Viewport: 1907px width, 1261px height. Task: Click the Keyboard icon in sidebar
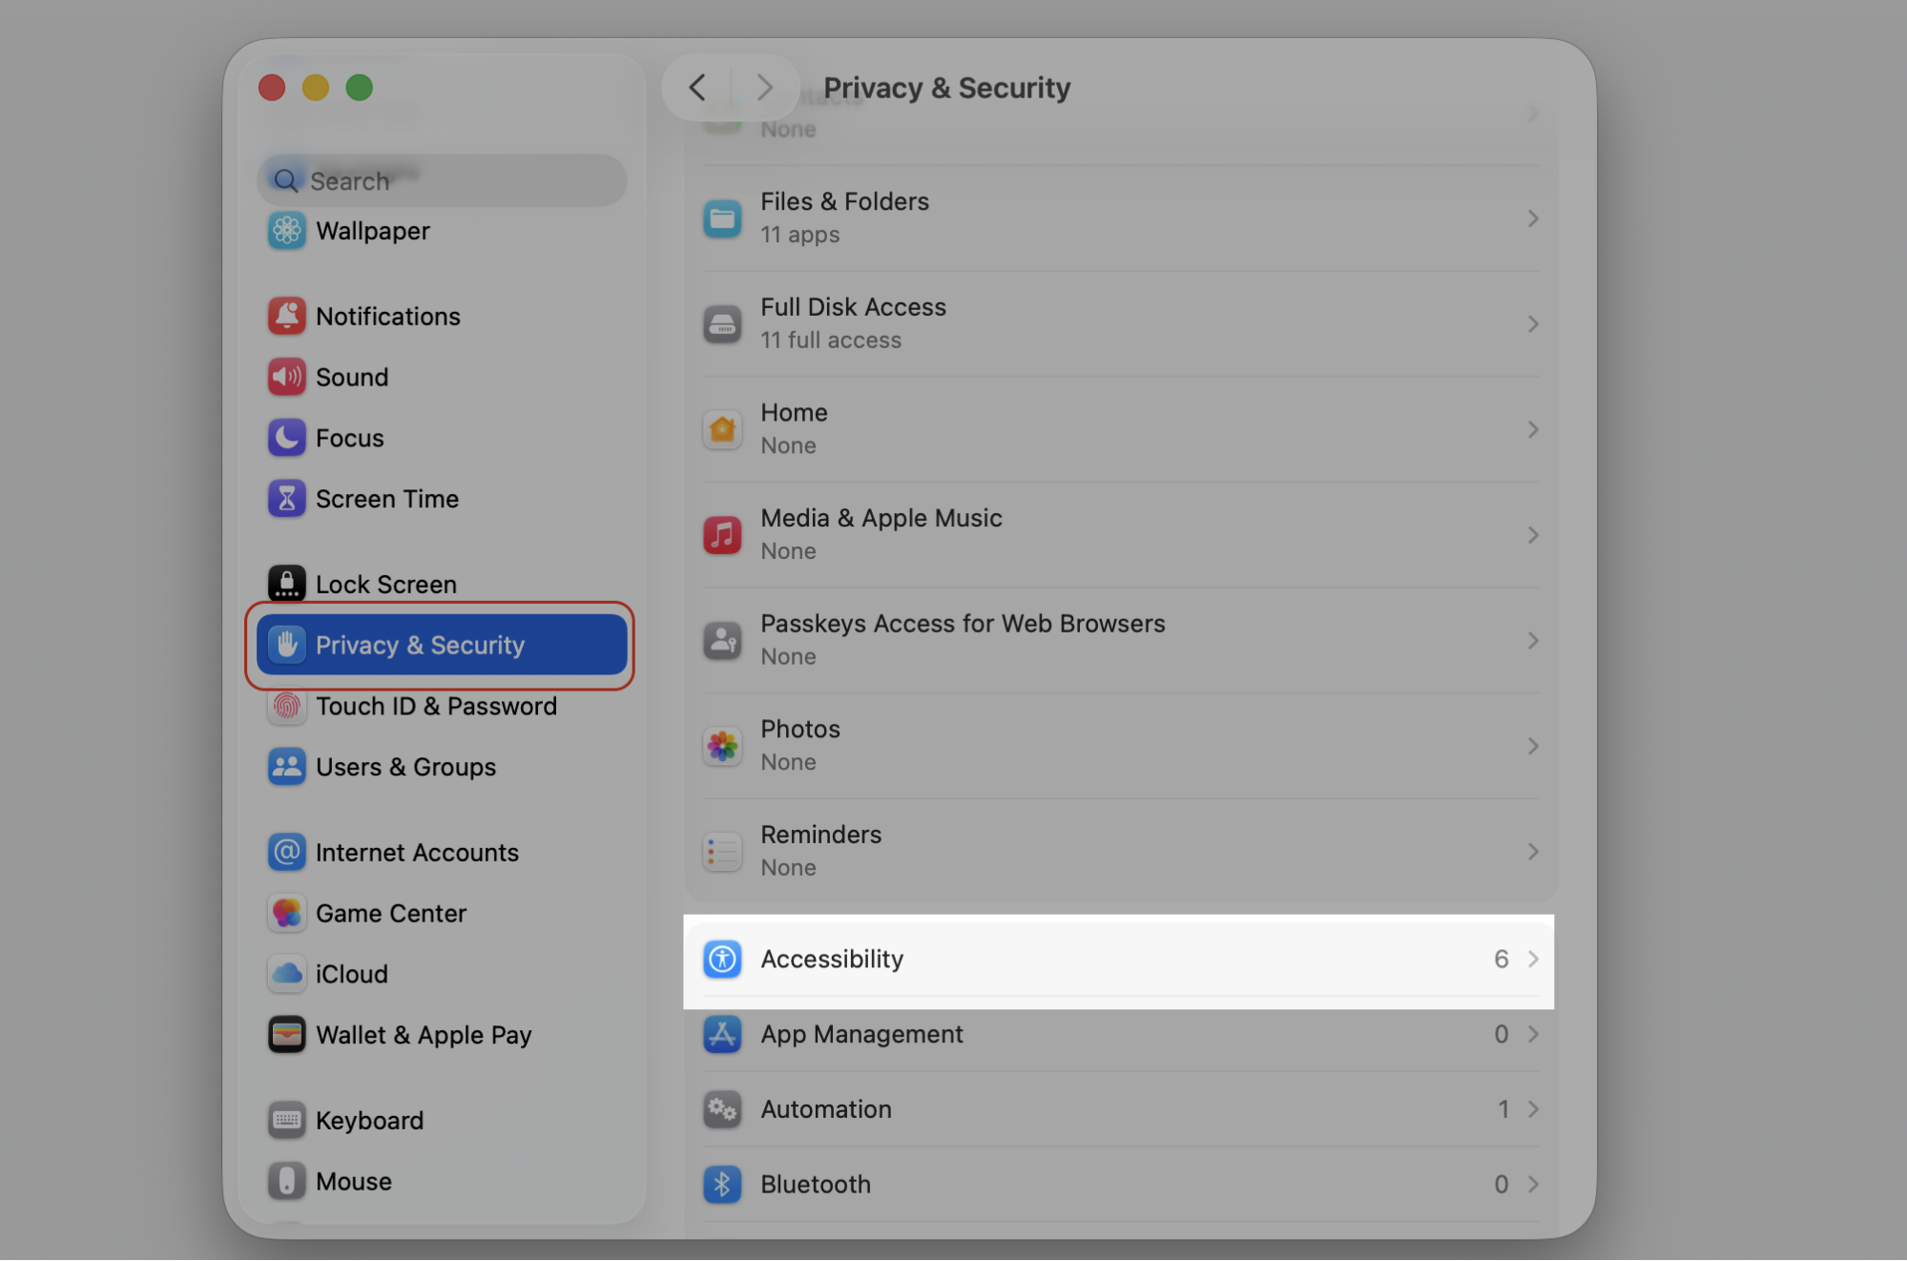point(286,1120)
